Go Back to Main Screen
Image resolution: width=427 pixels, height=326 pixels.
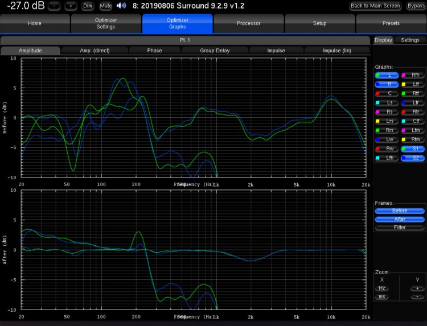tap(375, 6)
